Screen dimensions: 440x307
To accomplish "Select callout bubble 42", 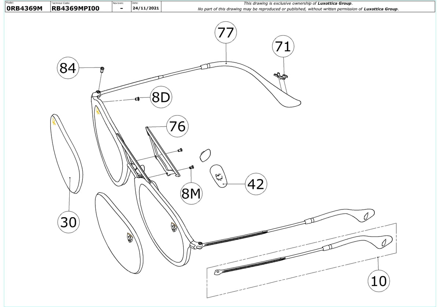I will (x=256, y=184).
